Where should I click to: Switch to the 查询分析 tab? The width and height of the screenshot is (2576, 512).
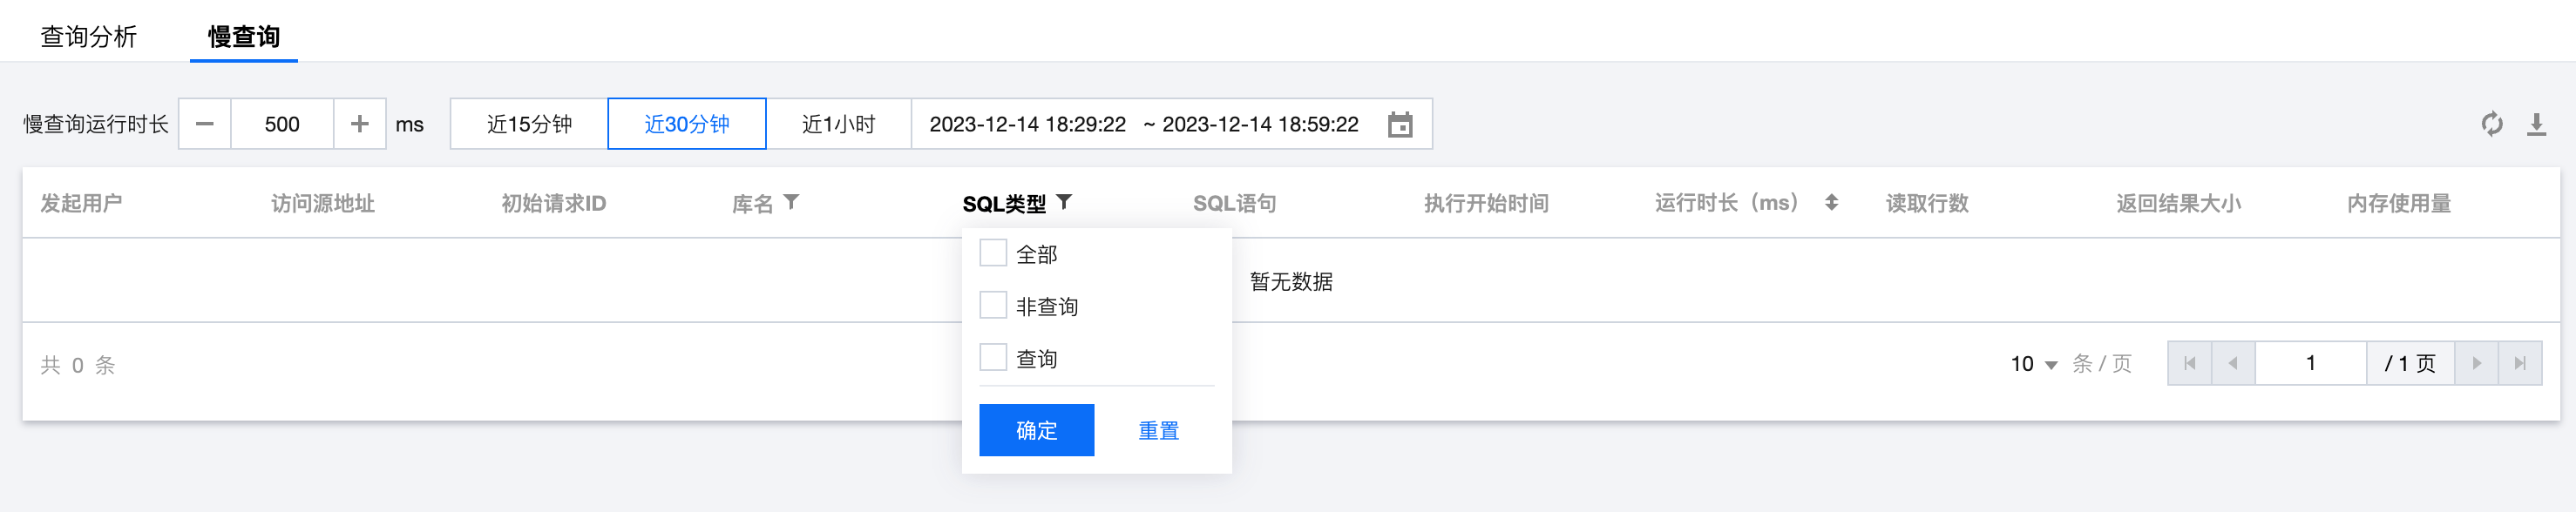click(88, 37)
